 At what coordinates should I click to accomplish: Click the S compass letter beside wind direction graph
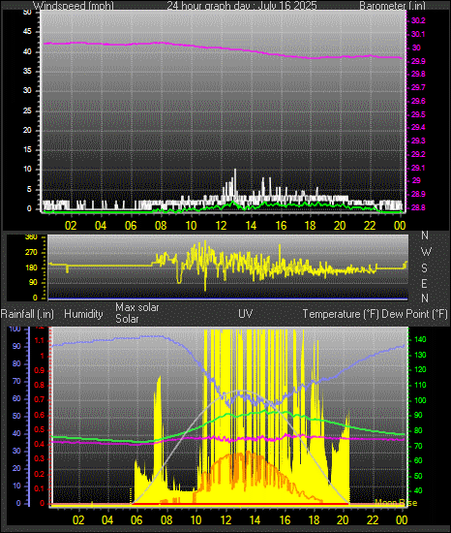(424, 268)
